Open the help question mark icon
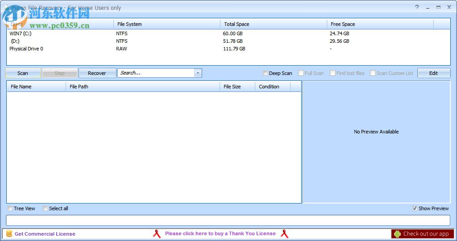 [417, 7]
